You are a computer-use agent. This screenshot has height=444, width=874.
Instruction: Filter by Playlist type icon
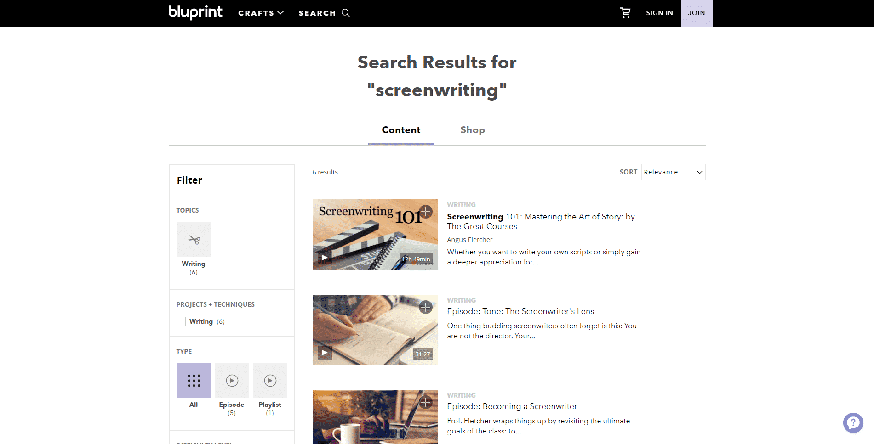coord(270,380)
